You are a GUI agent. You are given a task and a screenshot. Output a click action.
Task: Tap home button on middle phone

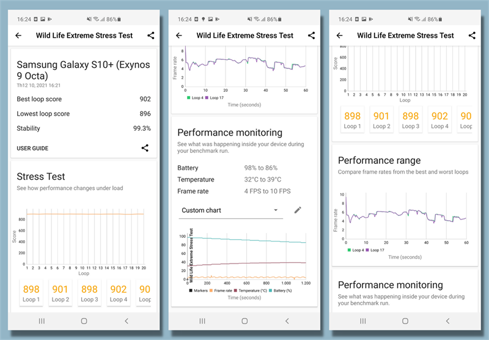tap(244, 321)
